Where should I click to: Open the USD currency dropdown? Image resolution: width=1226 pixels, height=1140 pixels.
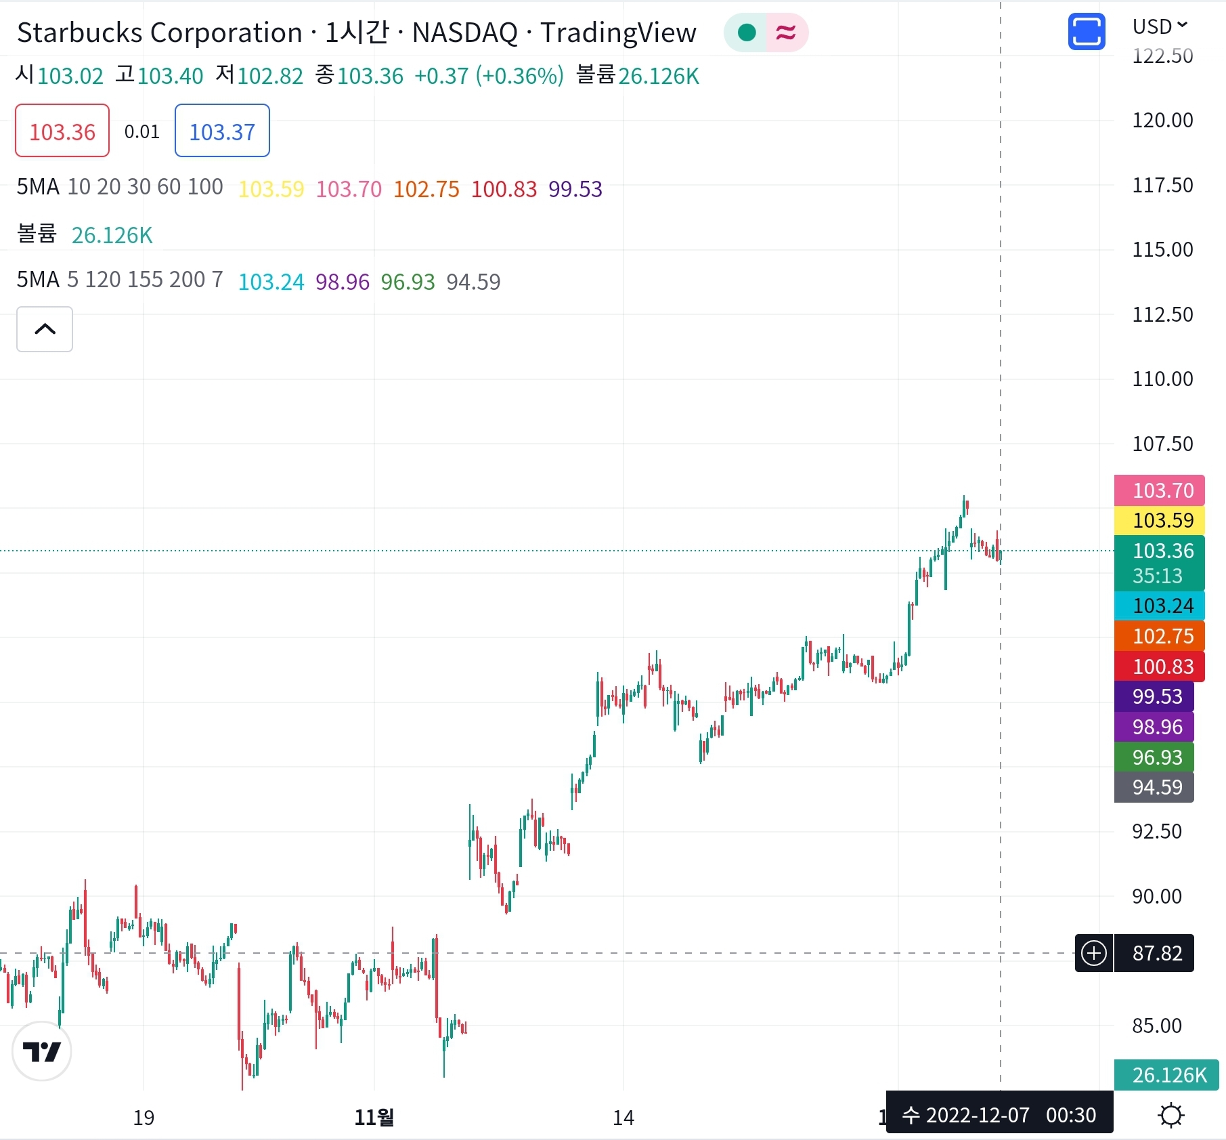tap(1160, 26)
